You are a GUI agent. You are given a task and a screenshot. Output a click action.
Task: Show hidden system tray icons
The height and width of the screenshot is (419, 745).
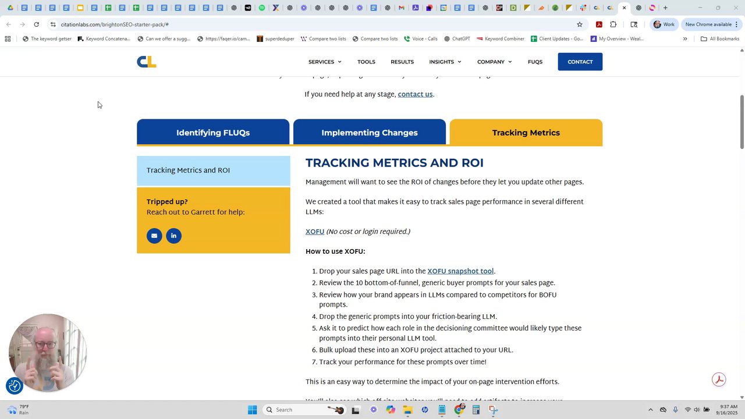(651, 410)
